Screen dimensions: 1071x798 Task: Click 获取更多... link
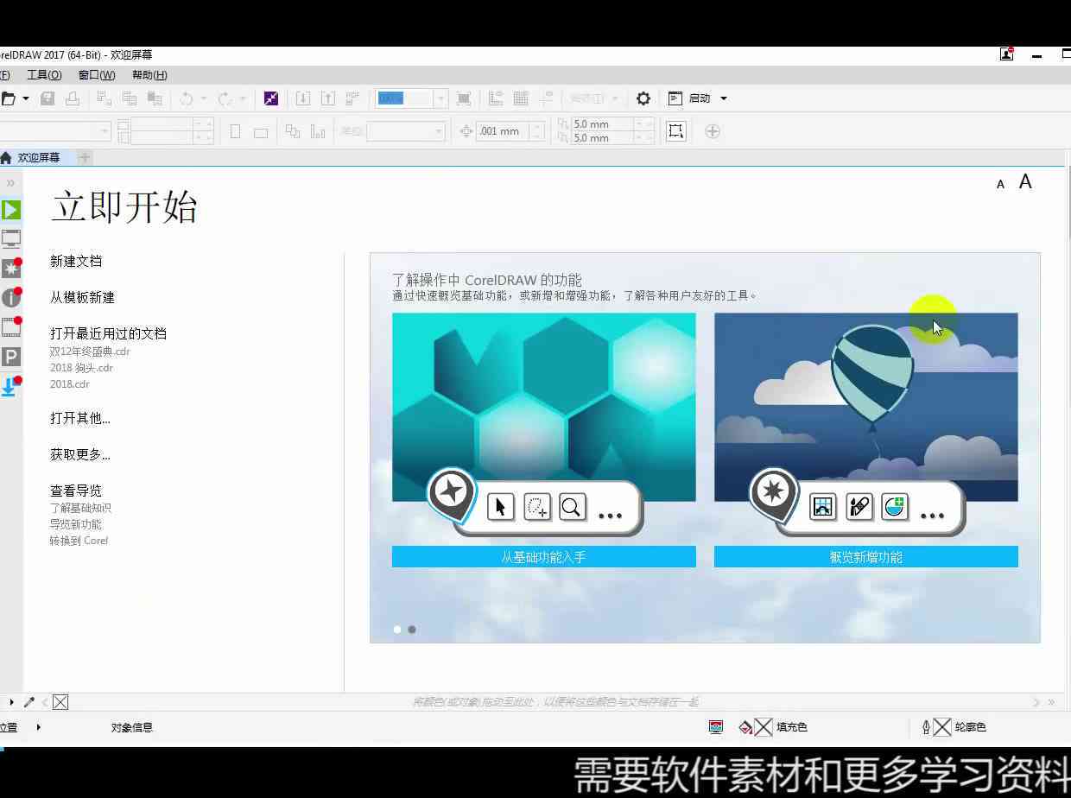point(80,454)
